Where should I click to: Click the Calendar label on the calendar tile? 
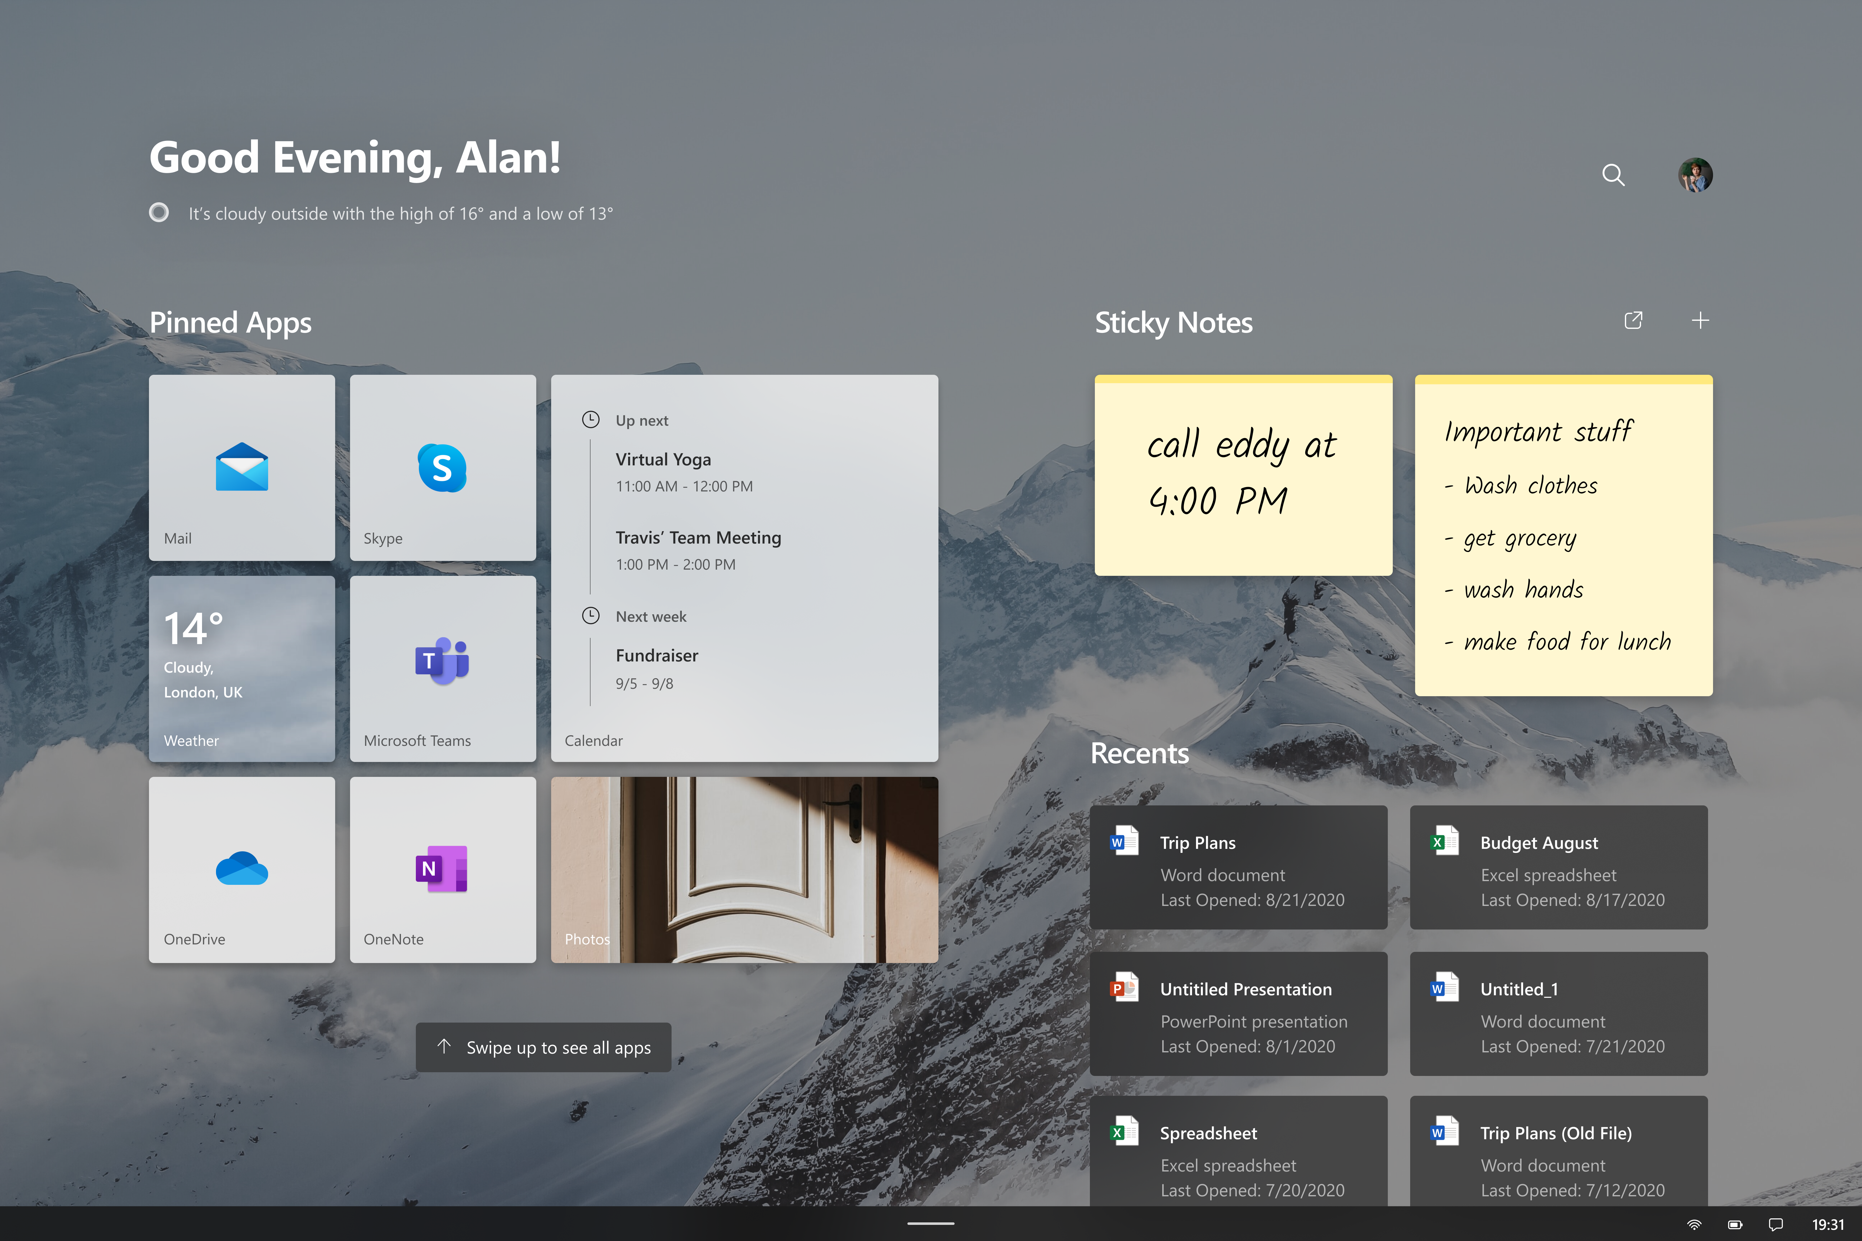pos(594,741)
